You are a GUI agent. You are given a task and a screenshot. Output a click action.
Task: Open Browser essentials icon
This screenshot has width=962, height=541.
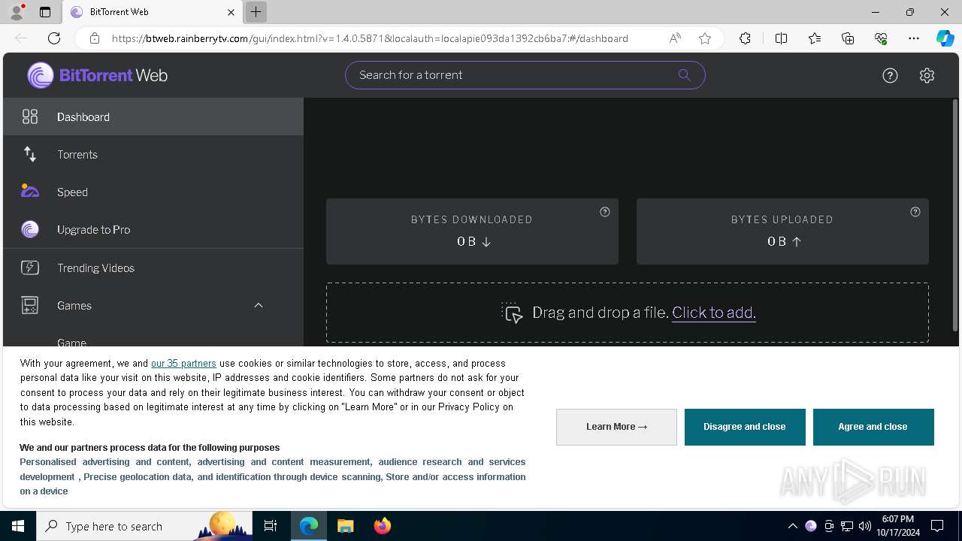click(x=881, y=38)
